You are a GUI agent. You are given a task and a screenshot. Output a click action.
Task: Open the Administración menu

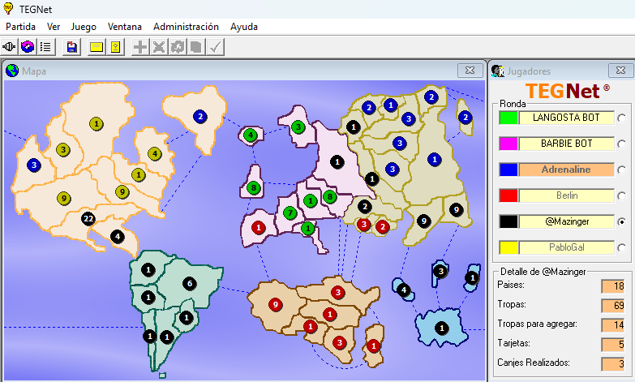pyautogui.click(x=186, y=26)
